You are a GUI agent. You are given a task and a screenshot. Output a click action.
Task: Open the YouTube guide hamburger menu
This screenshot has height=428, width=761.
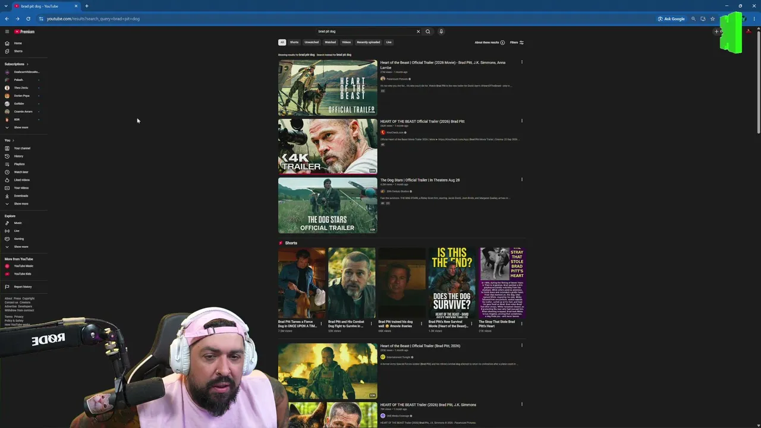[7, 32]
